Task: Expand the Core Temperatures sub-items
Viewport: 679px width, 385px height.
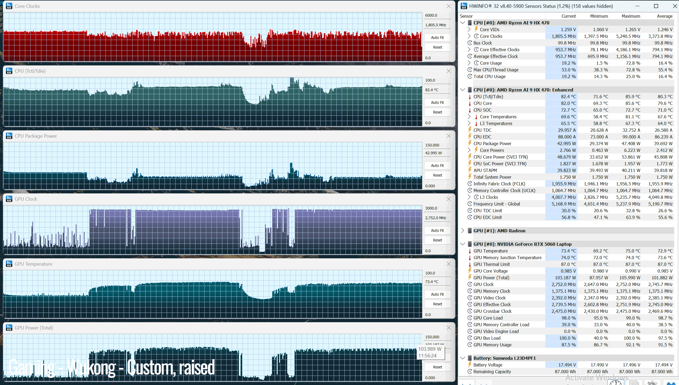Action: coord(469,116)
